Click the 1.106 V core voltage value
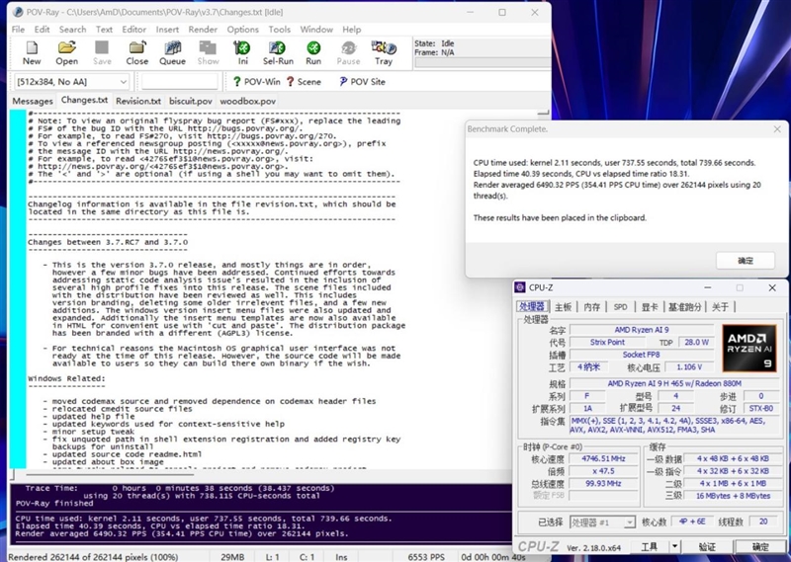 (x=689, y=367)
